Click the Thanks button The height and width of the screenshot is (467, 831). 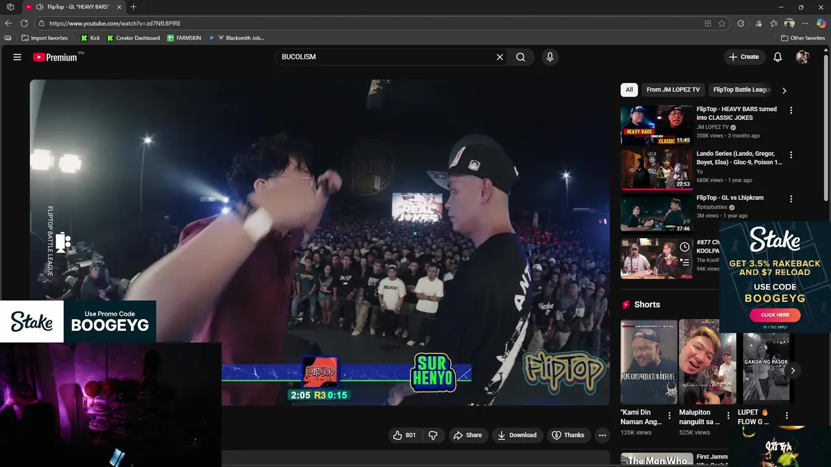(567, 435)
